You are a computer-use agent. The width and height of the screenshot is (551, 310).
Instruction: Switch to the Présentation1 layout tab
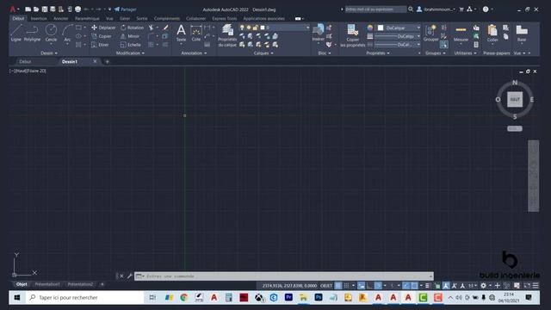[x=47, y=284]
